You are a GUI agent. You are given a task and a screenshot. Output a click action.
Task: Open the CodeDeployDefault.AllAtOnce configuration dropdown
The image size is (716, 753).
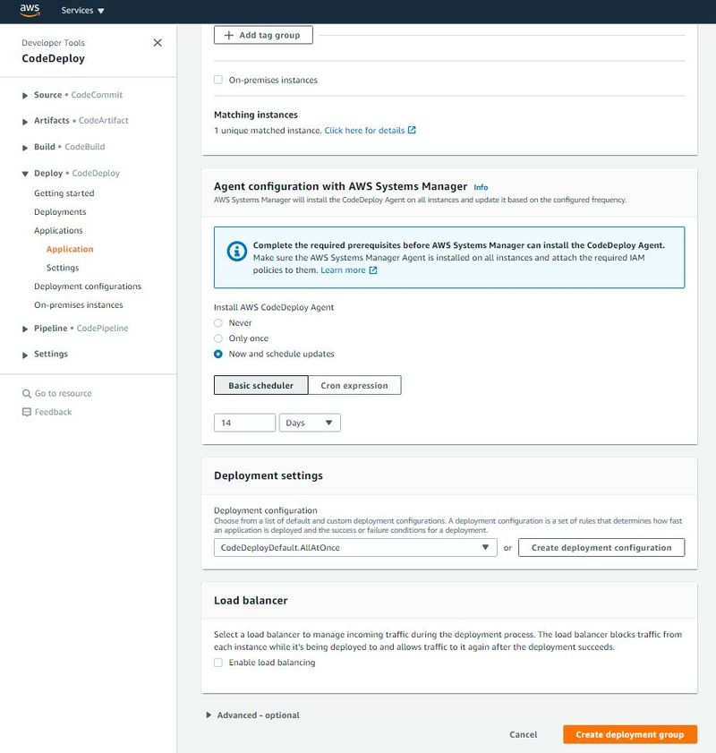(x=355, y=547)
